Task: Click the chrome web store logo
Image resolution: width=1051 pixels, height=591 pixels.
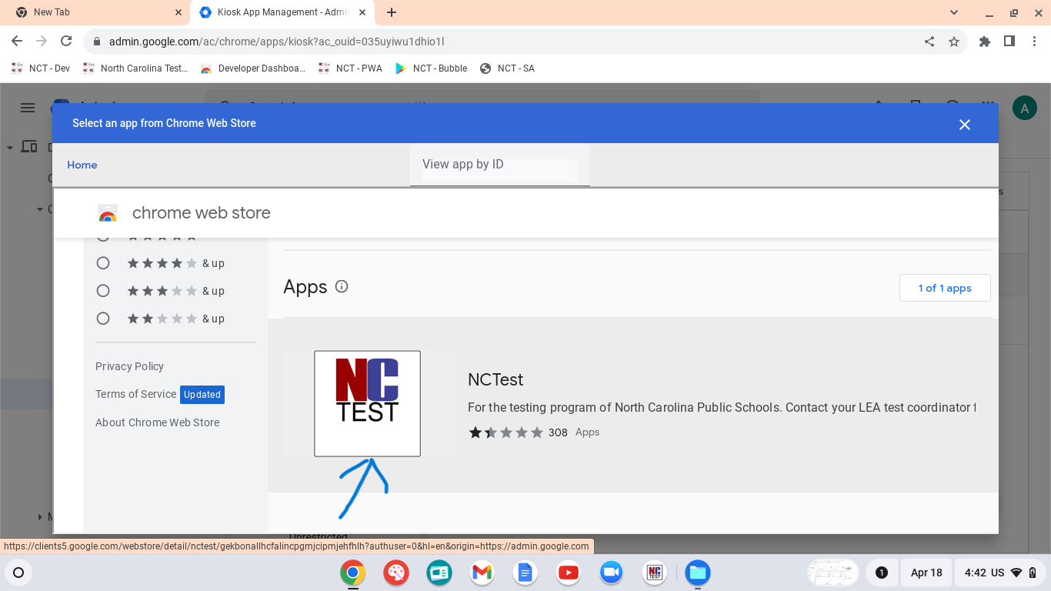Action: coord(108,213)
